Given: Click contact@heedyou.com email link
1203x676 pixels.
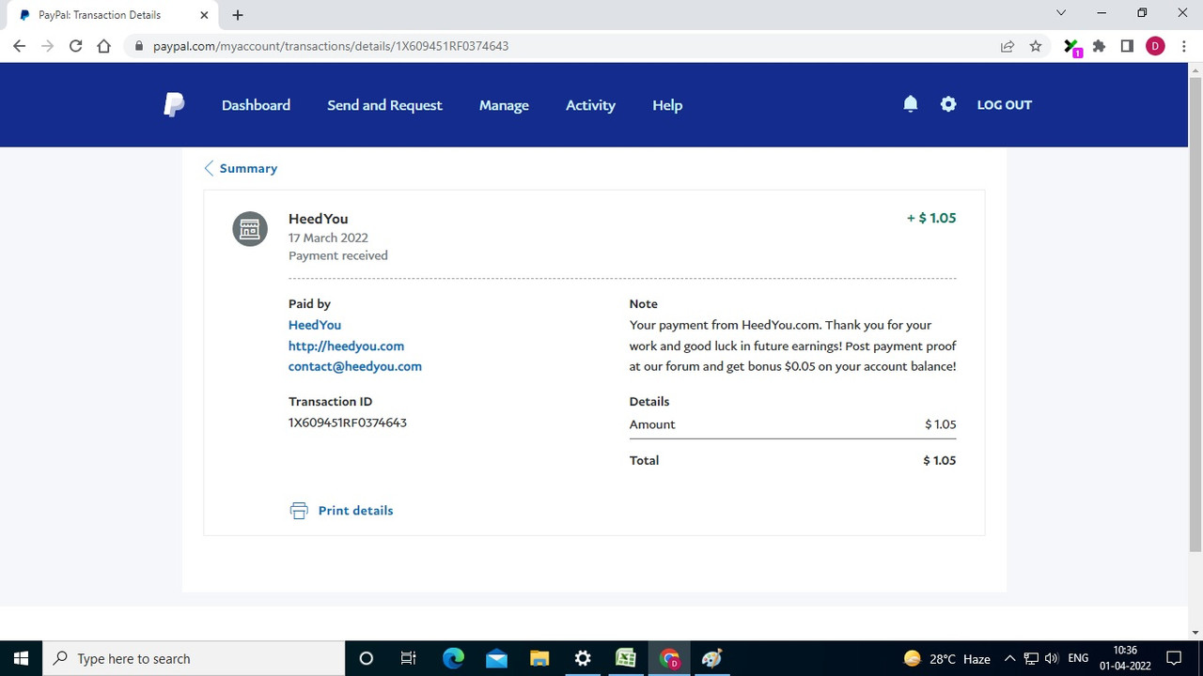Looking at the screenshot, I should click(x=355, y=366).
